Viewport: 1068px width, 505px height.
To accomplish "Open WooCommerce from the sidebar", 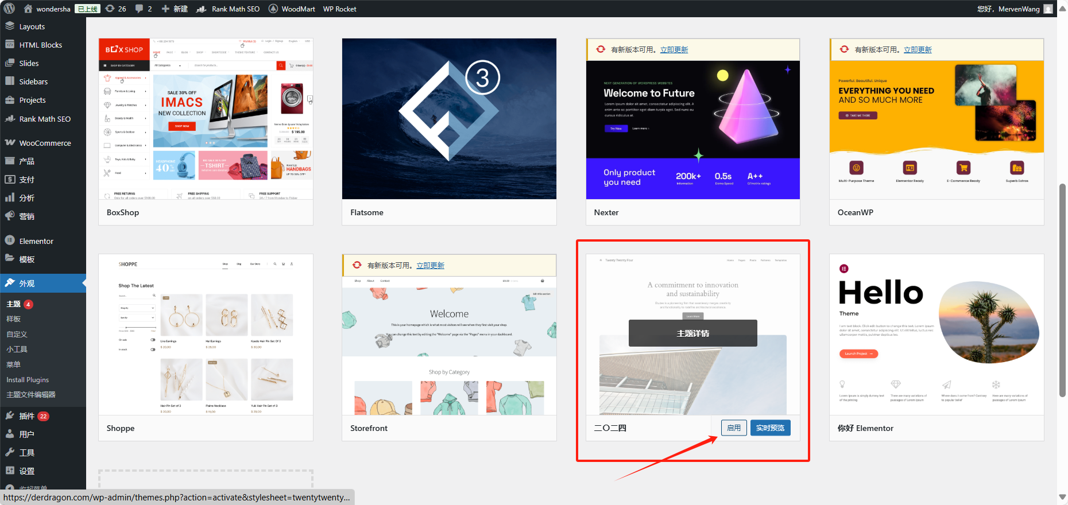I will click(x=45, y=143).
